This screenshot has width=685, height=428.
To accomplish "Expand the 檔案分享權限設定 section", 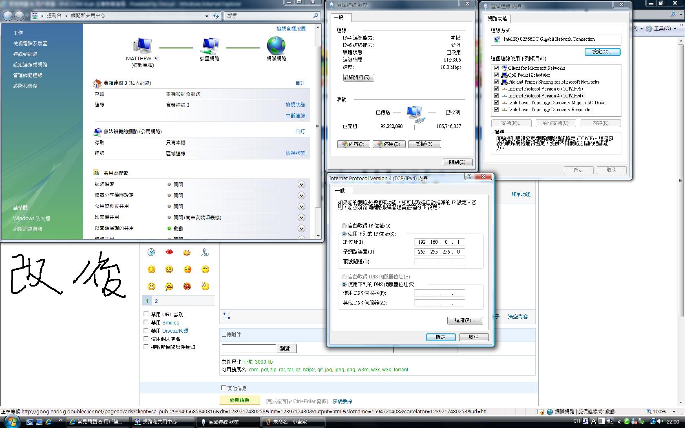I will pos(301,195).
